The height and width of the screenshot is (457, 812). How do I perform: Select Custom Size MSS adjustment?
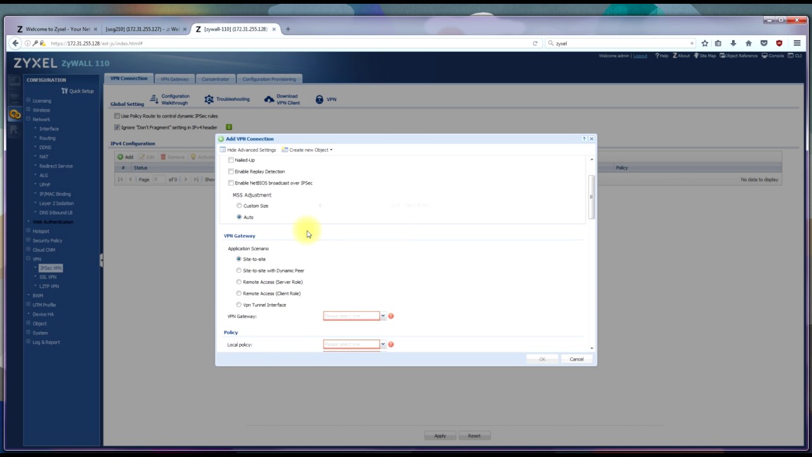pos(239,206)
